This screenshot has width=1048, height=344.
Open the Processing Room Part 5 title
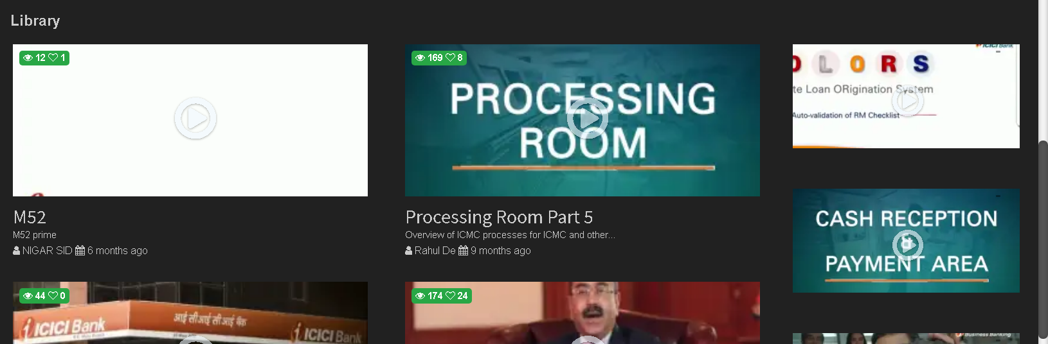499,217
